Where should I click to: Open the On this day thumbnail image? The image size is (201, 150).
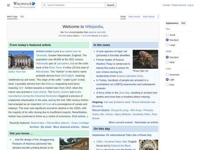pyautogui.click(x=149, y=145)
